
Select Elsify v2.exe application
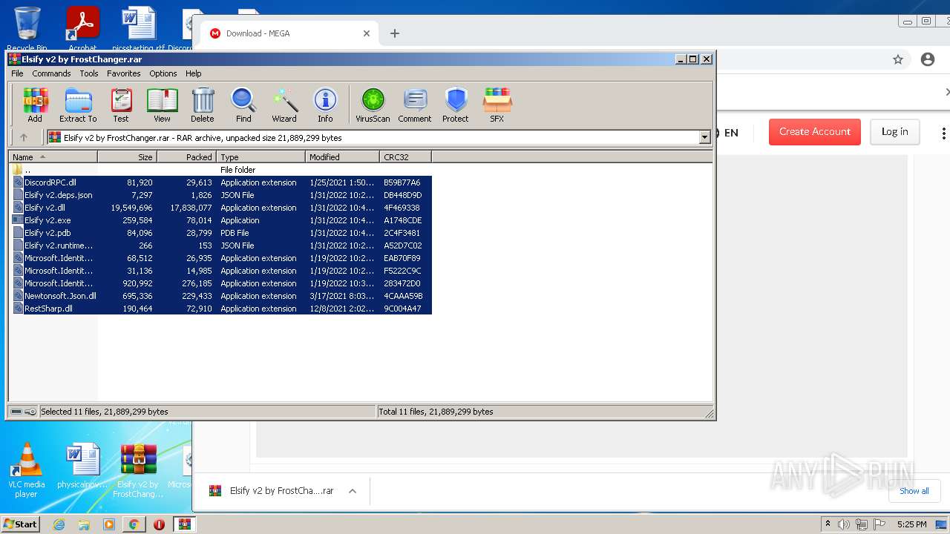[221, 220]
